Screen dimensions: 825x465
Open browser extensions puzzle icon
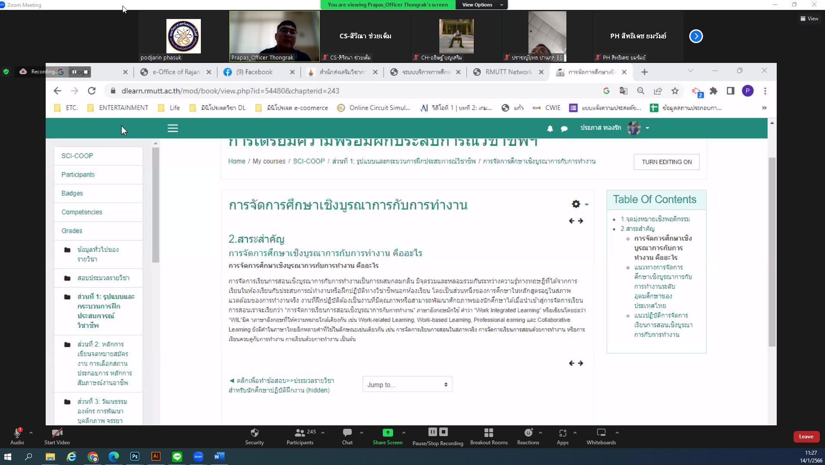pos(713,91)
